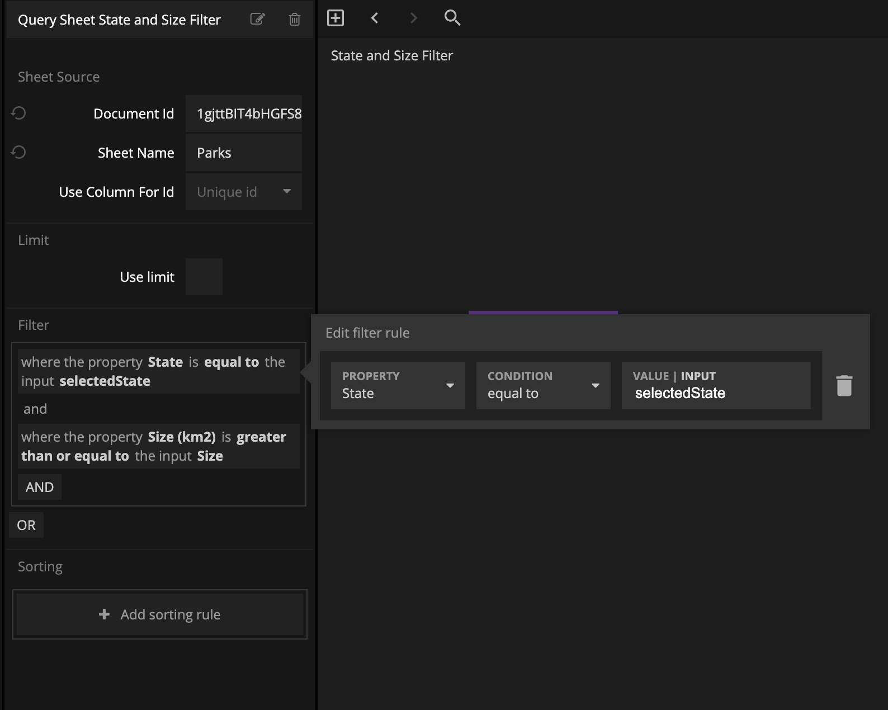Click the add new node plus icon

pyautogui.click(x=336, y=18)
